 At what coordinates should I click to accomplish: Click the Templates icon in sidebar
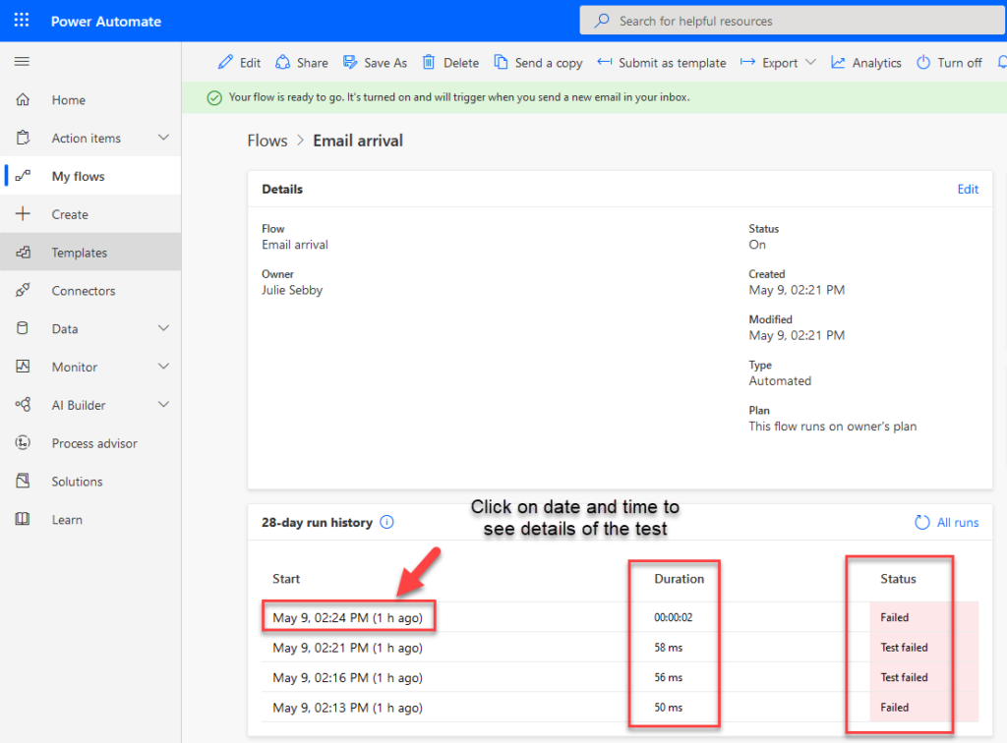coord(23,253)
